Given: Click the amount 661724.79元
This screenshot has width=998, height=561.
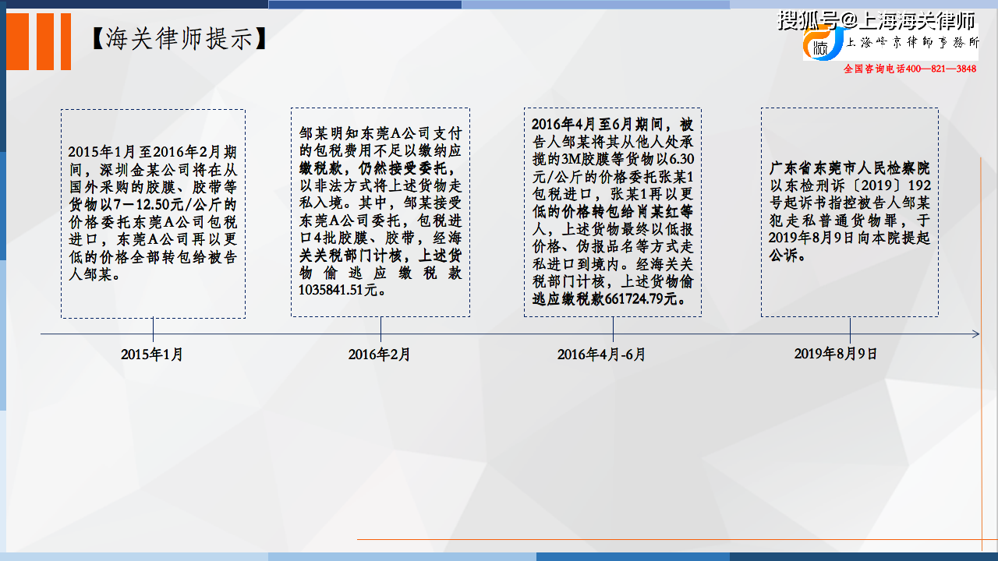Looking at the screenshot, I should click(x=642, y=298).
